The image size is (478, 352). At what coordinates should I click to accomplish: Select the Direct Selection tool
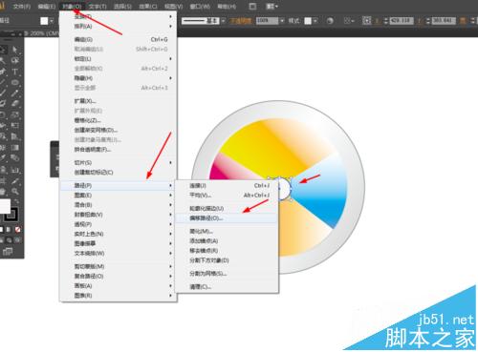[x=15, y=50]
